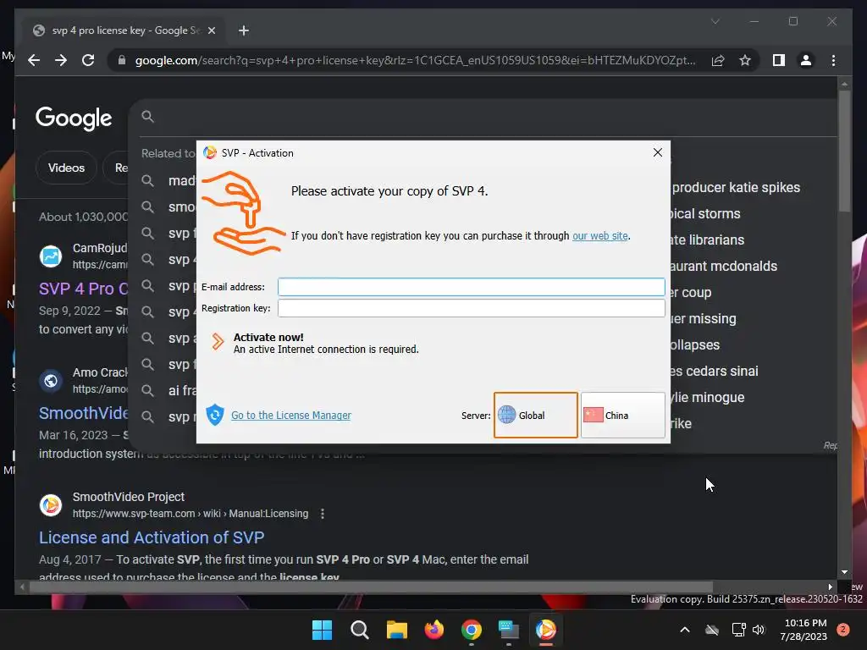The height and width of the screenshot is (650, 867).
Task: Open Firefox from the taskbar
Action: pyautogui.click(x=434, y=630)
